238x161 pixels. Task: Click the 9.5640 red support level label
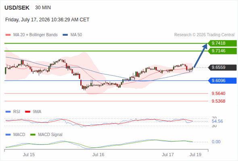[x=218, y=93]
